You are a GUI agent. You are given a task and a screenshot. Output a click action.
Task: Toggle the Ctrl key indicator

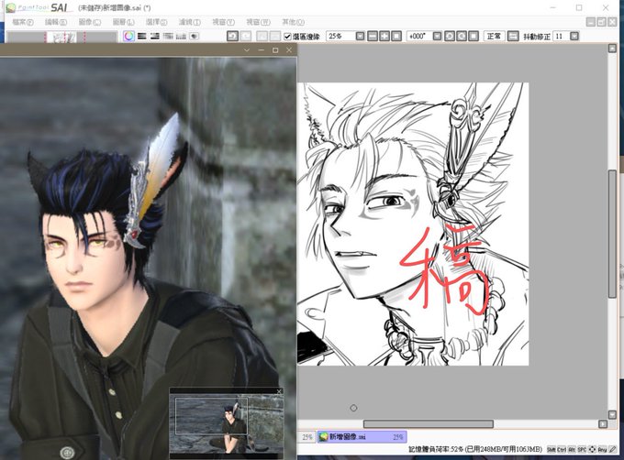pos(562,449)
